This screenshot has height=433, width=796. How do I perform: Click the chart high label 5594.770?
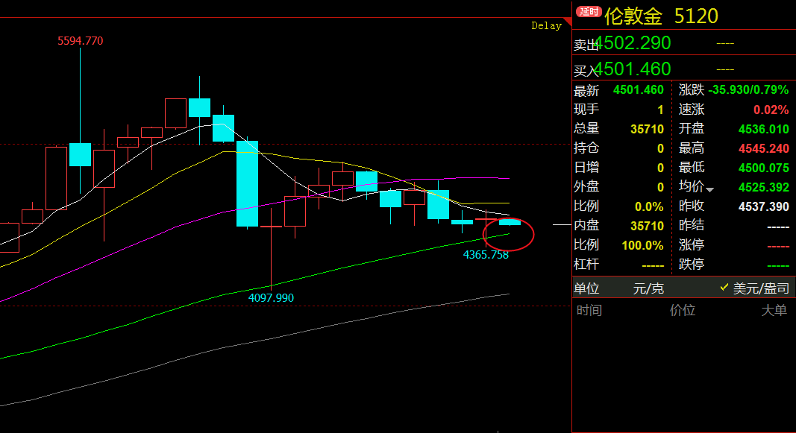pos(81,41)
